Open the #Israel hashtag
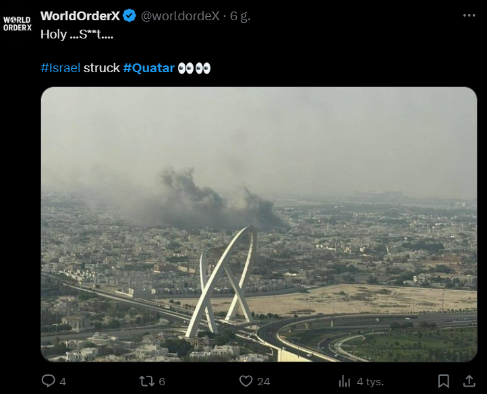Image resolution: width=487 pixels, height=394 pixels. pyautogui.click(x=61, y=68)
